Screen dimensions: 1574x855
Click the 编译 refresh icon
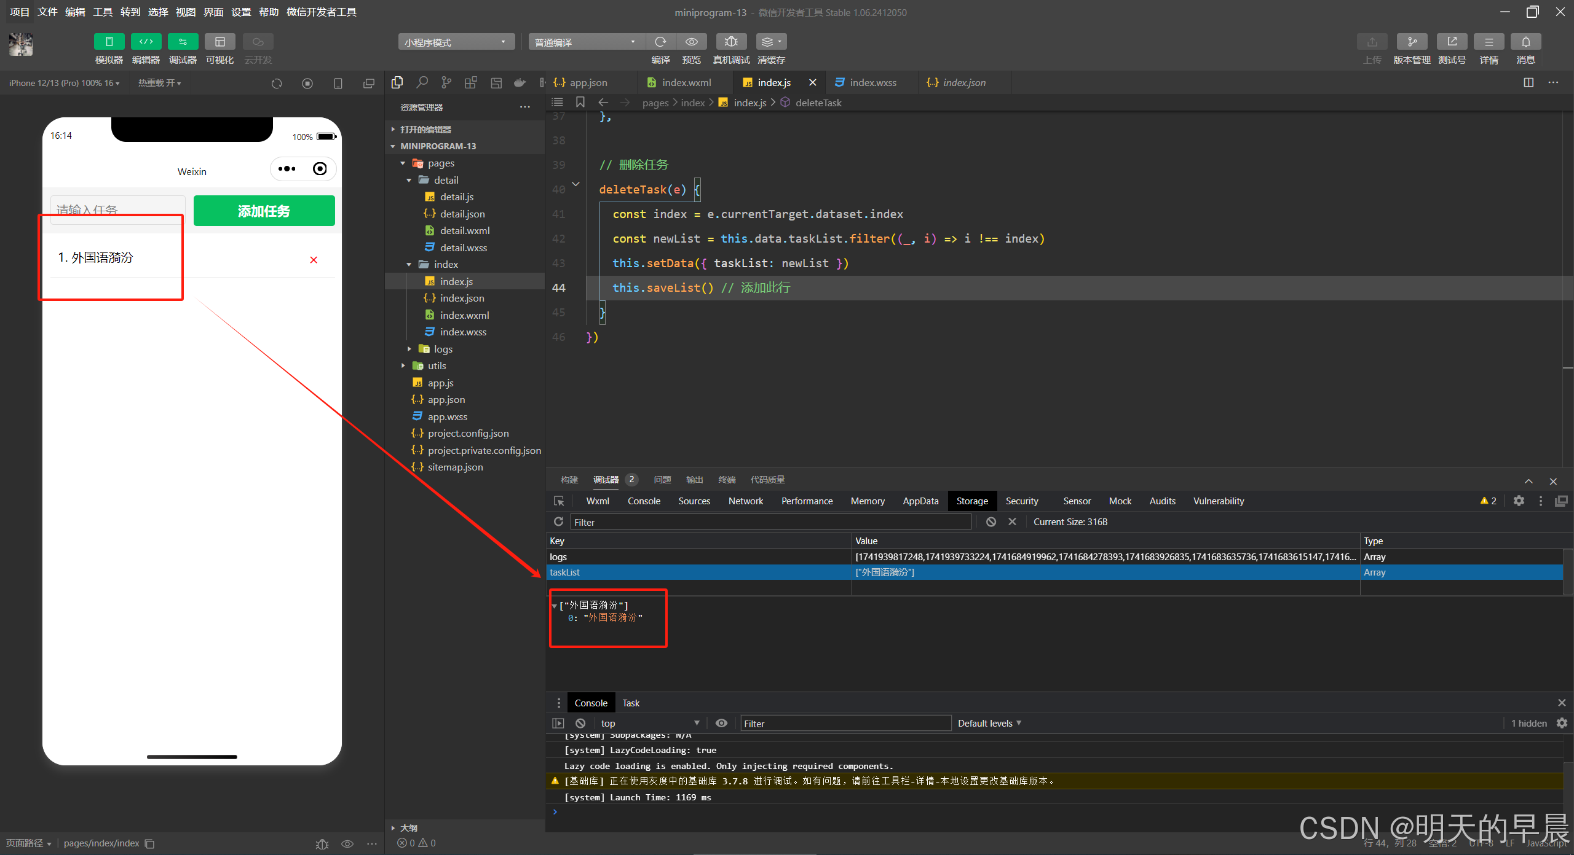(660, 42)
